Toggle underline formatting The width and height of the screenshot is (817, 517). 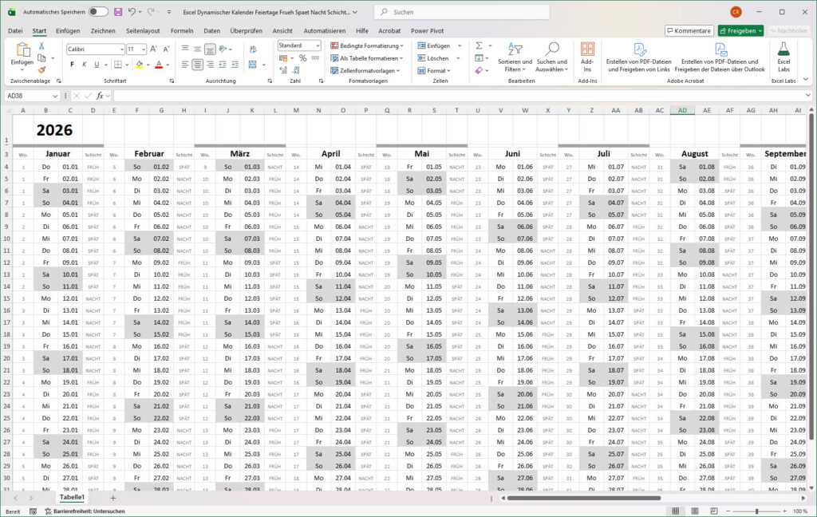tap(97, 65)
